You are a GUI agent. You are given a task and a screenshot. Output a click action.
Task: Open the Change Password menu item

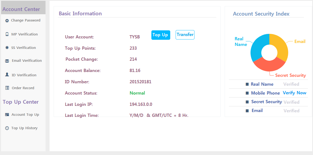[x=26, y=20]
